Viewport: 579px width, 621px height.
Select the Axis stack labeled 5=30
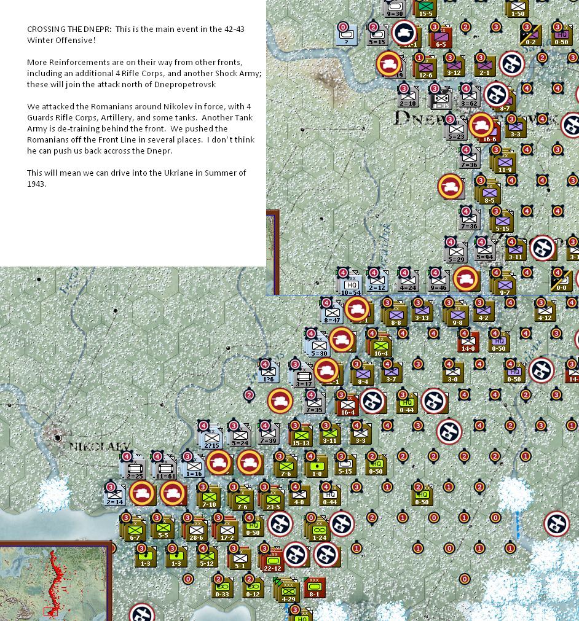point(319,346)
